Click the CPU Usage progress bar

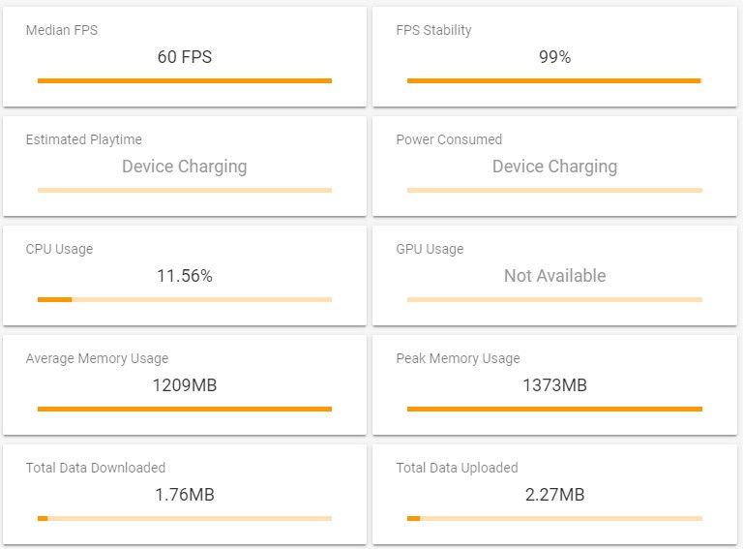click(x=185, y=300)
